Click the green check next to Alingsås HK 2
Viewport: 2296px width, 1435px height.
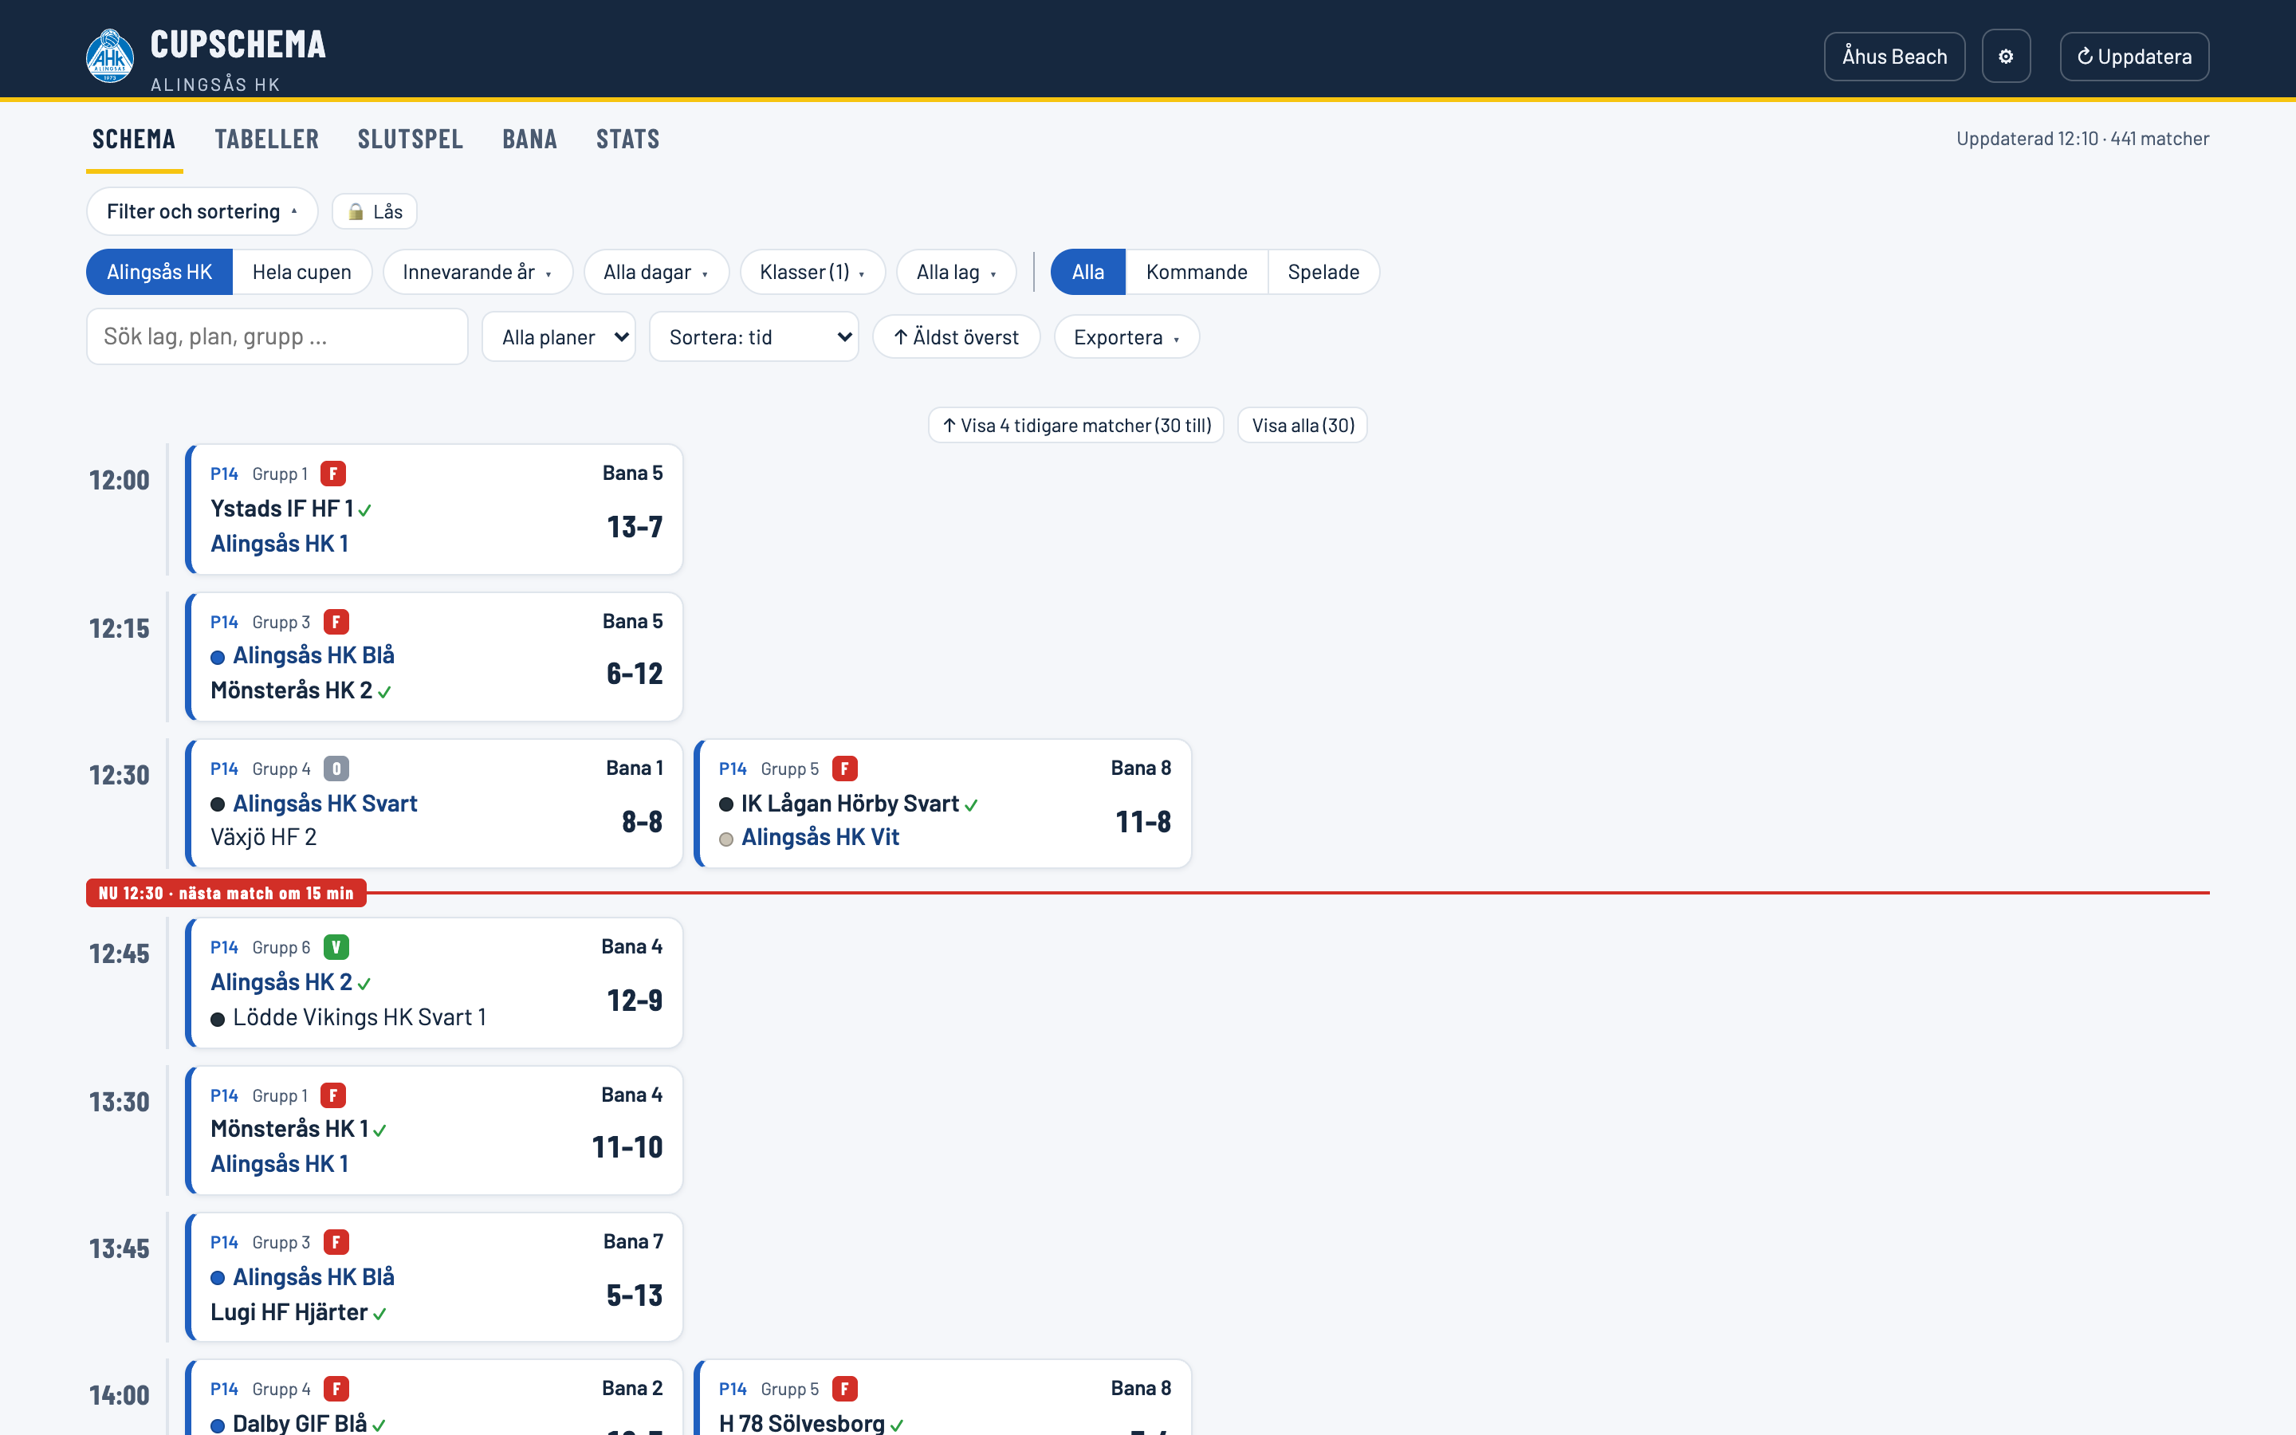click(364, 985)
